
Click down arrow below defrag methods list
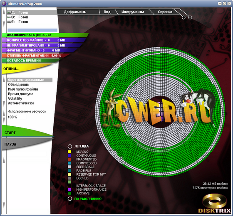coord(4,104)
